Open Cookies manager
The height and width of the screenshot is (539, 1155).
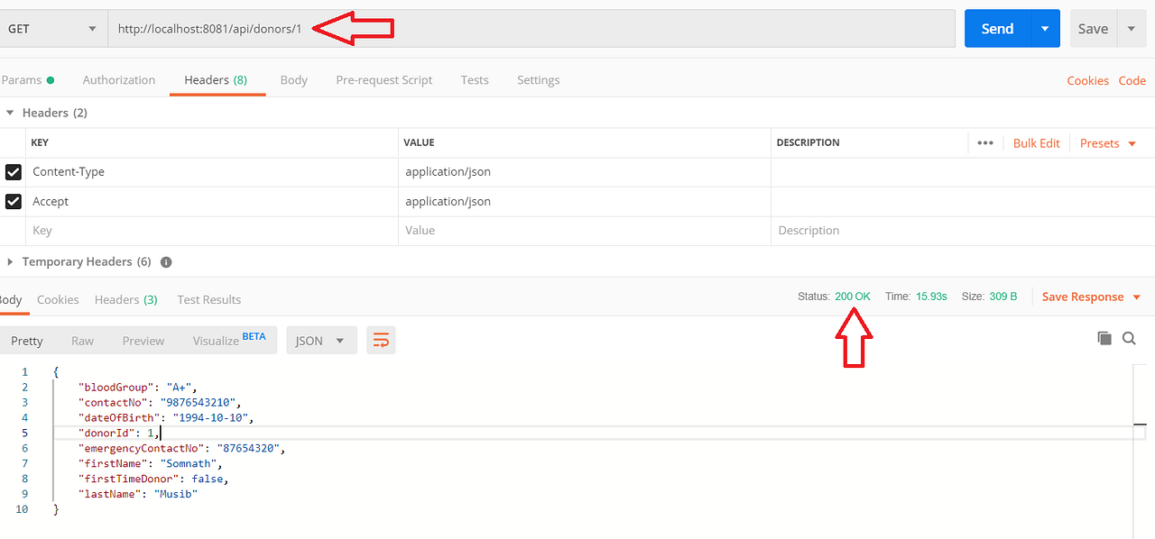point(1087,80)
